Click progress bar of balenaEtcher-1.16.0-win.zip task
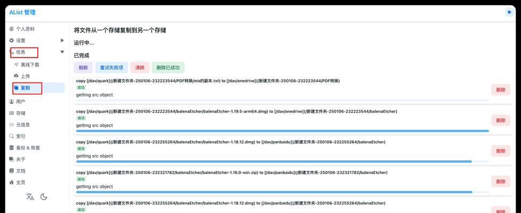The height and width of the screenshot is (213, 521). (283, 192)
